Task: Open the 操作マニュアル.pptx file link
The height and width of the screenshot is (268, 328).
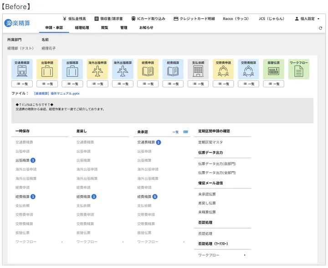Action: tap(56, 93)
